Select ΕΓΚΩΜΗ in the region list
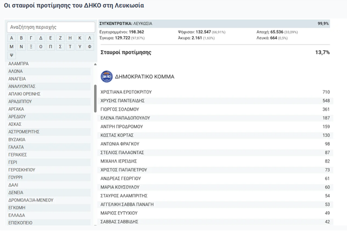The image size is (347, 232). pyautogui.click(x=49, y=208)
